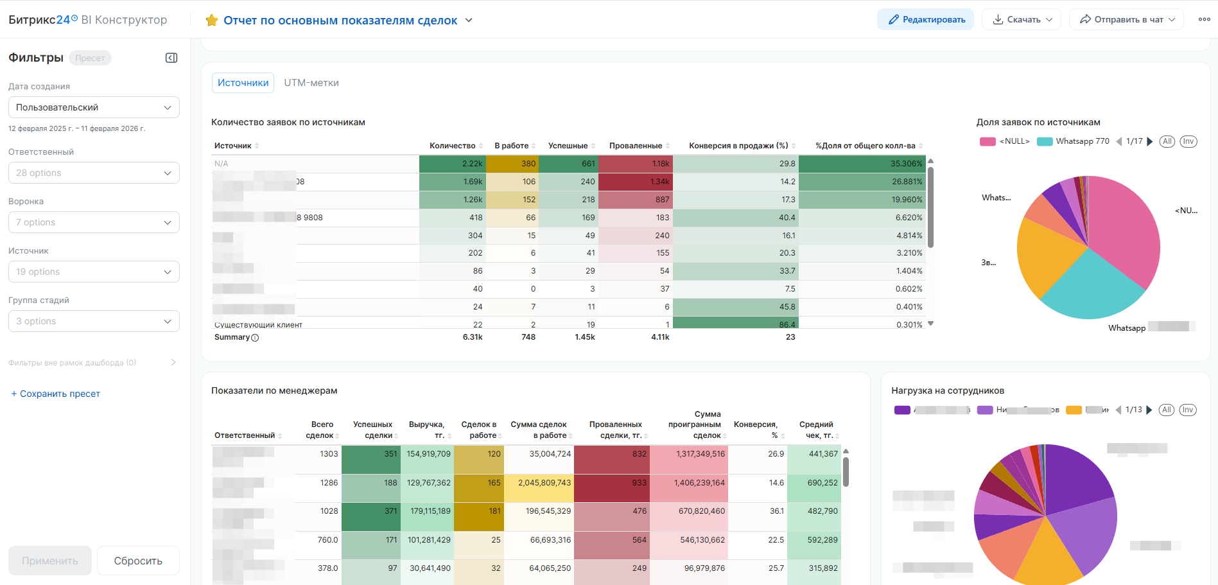Go to next legend page in employee workload chart
This screenshot has width=1218, height=585.
pyautogui.click(x=1149, y=410)
